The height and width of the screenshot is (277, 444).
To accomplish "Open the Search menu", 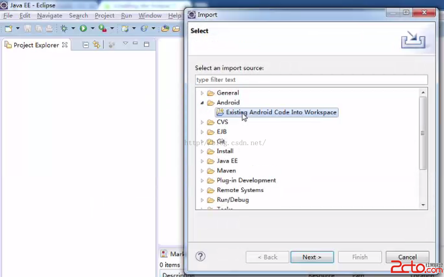I will click(x=79, y=16).
